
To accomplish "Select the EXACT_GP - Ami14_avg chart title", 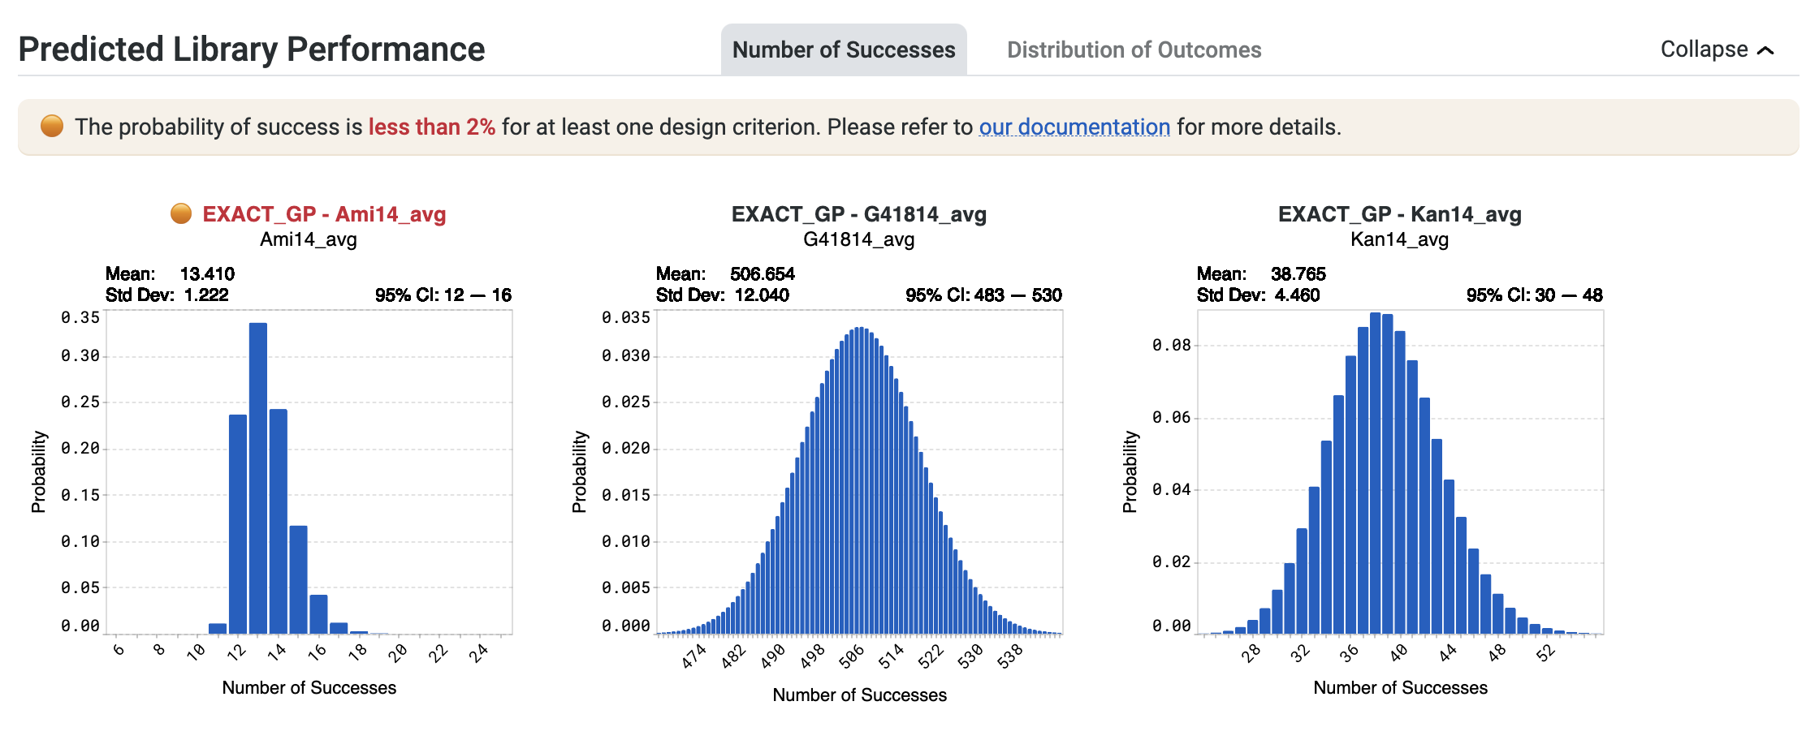I will click(324, 214).
